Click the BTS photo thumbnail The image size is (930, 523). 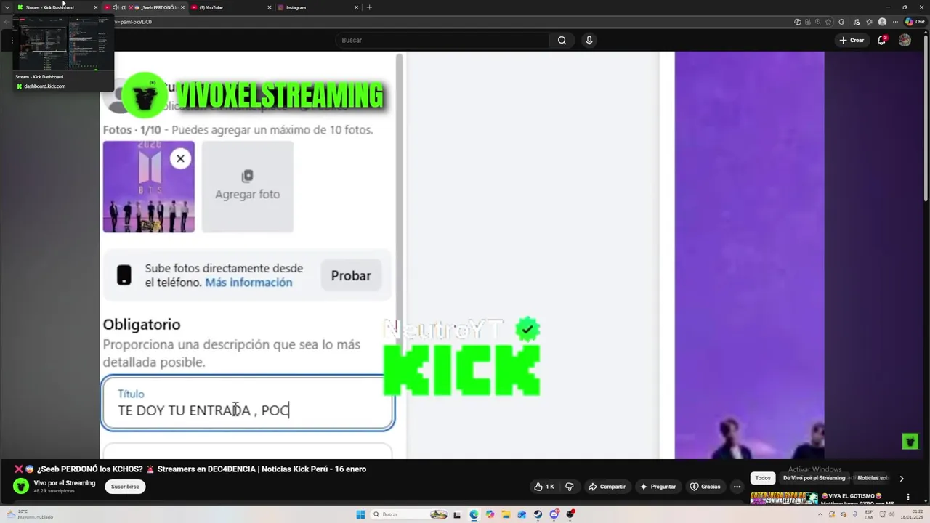click(x=148, y=187)
